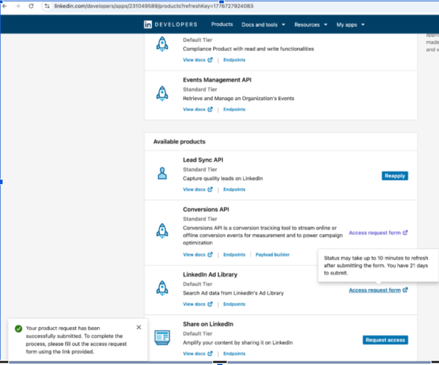Open the Products nav item

click(x=222, y=24)
